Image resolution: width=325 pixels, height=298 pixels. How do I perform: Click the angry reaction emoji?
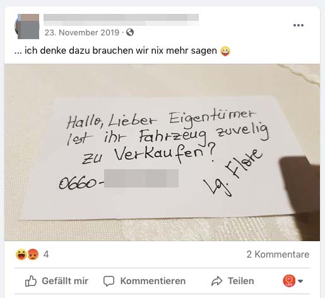pos(33,254)
